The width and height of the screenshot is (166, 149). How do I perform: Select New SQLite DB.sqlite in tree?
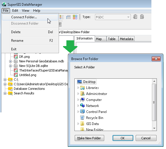point(33,66)
